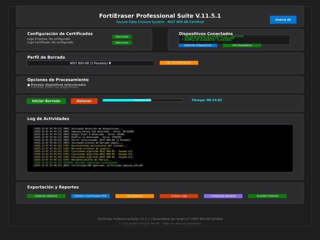This screenshot has width=320, height=240.
Task: Click Seleccionar for Logo Certificado
Action: pyautogui.click(x=122, y=43)
